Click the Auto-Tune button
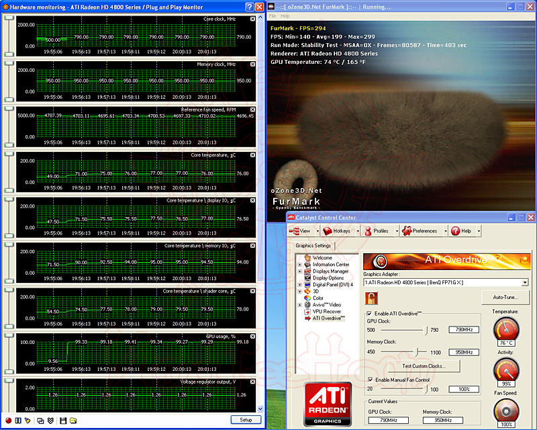The image size is (537, 430). pos(505,297)
